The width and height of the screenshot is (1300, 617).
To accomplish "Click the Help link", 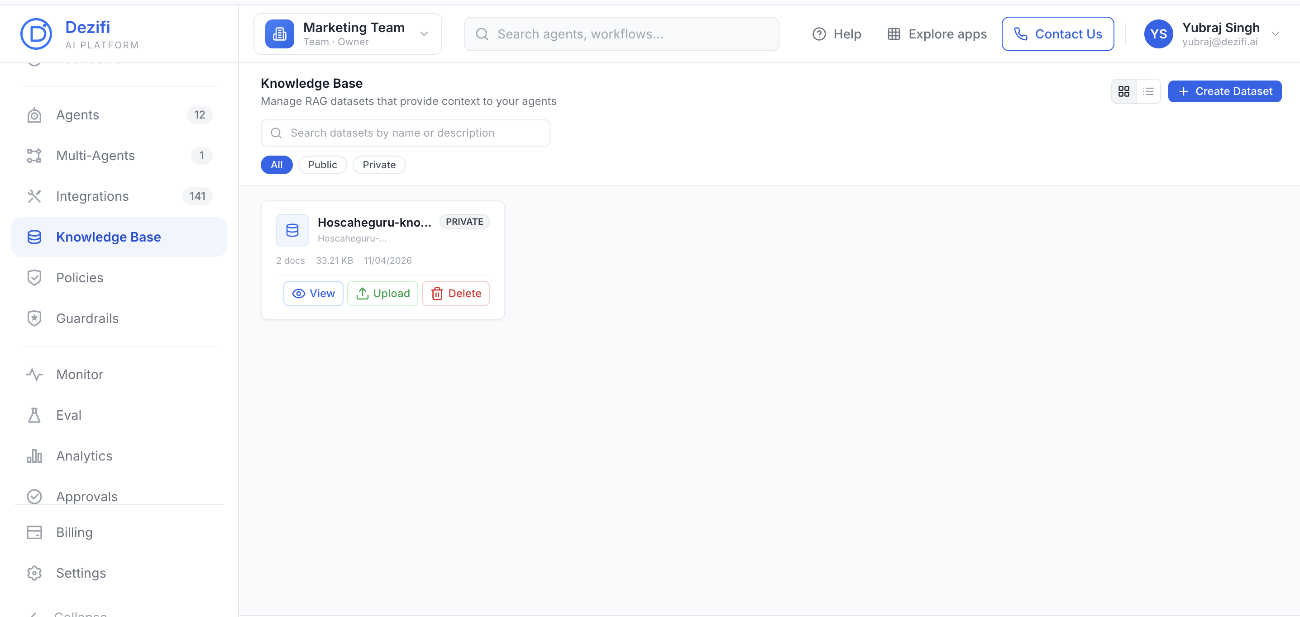I will coord(837,34).
